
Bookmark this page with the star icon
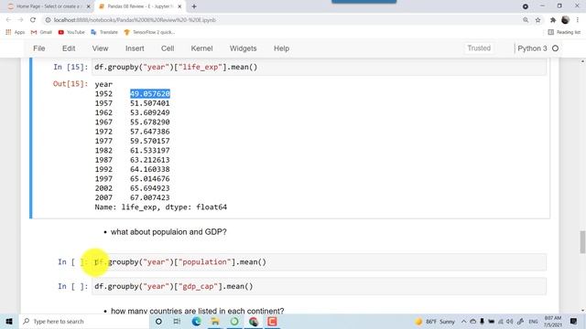pos(537,20)
